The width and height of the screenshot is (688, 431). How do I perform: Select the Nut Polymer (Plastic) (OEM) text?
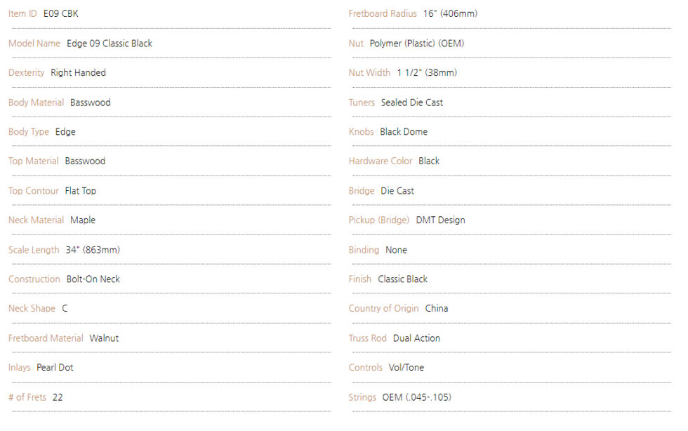[x=417, y=44]
